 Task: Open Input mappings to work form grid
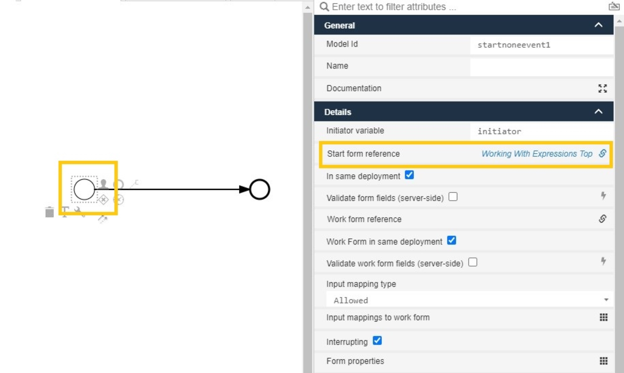(604, 317)
